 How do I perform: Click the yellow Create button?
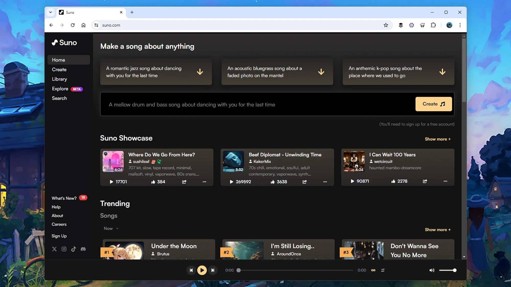point(433,104)
